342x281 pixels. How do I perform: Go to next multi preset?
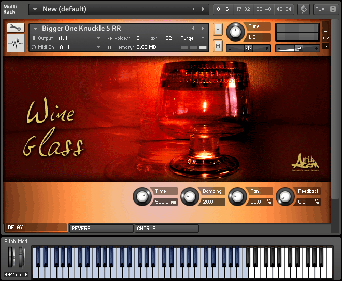tap(203, 9)
